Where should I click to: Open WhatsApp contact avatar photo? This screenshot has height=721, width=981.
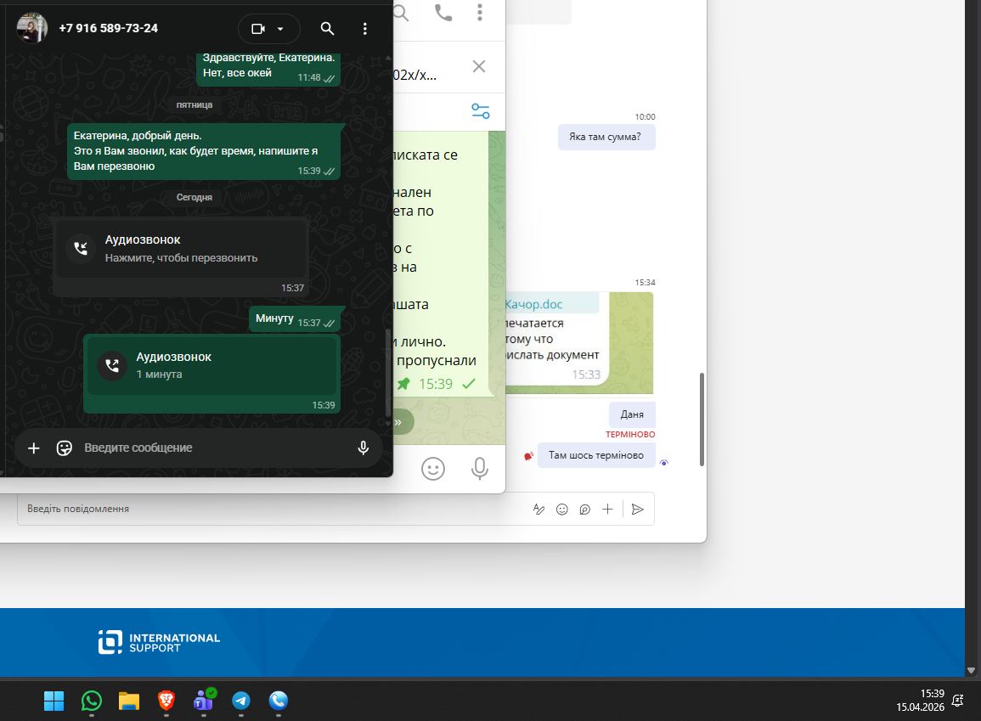(32, 28)
